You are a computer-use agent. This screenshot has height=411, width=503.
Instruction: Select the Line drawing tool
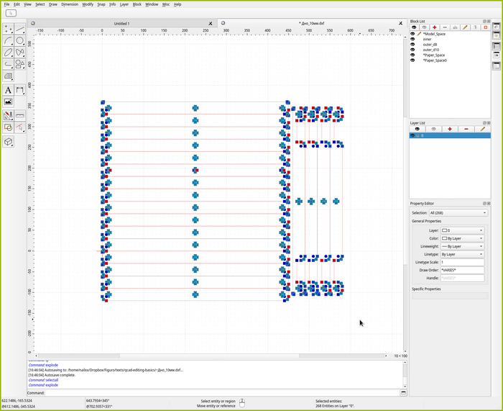(20, 29)
